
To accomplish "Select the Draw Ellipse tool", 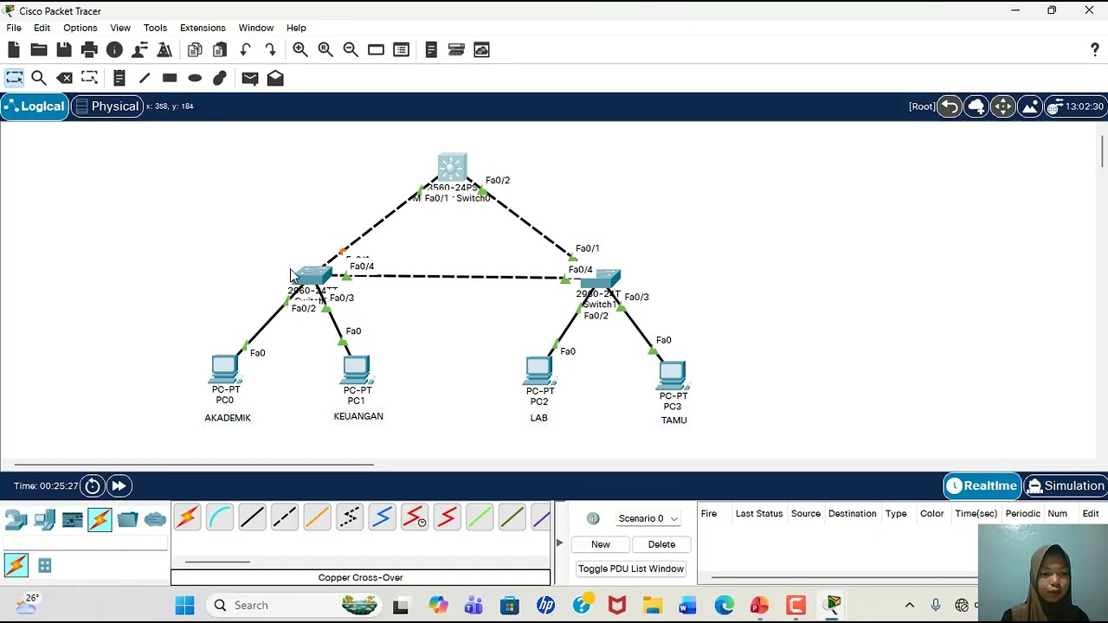I will [x=195, y=78].
